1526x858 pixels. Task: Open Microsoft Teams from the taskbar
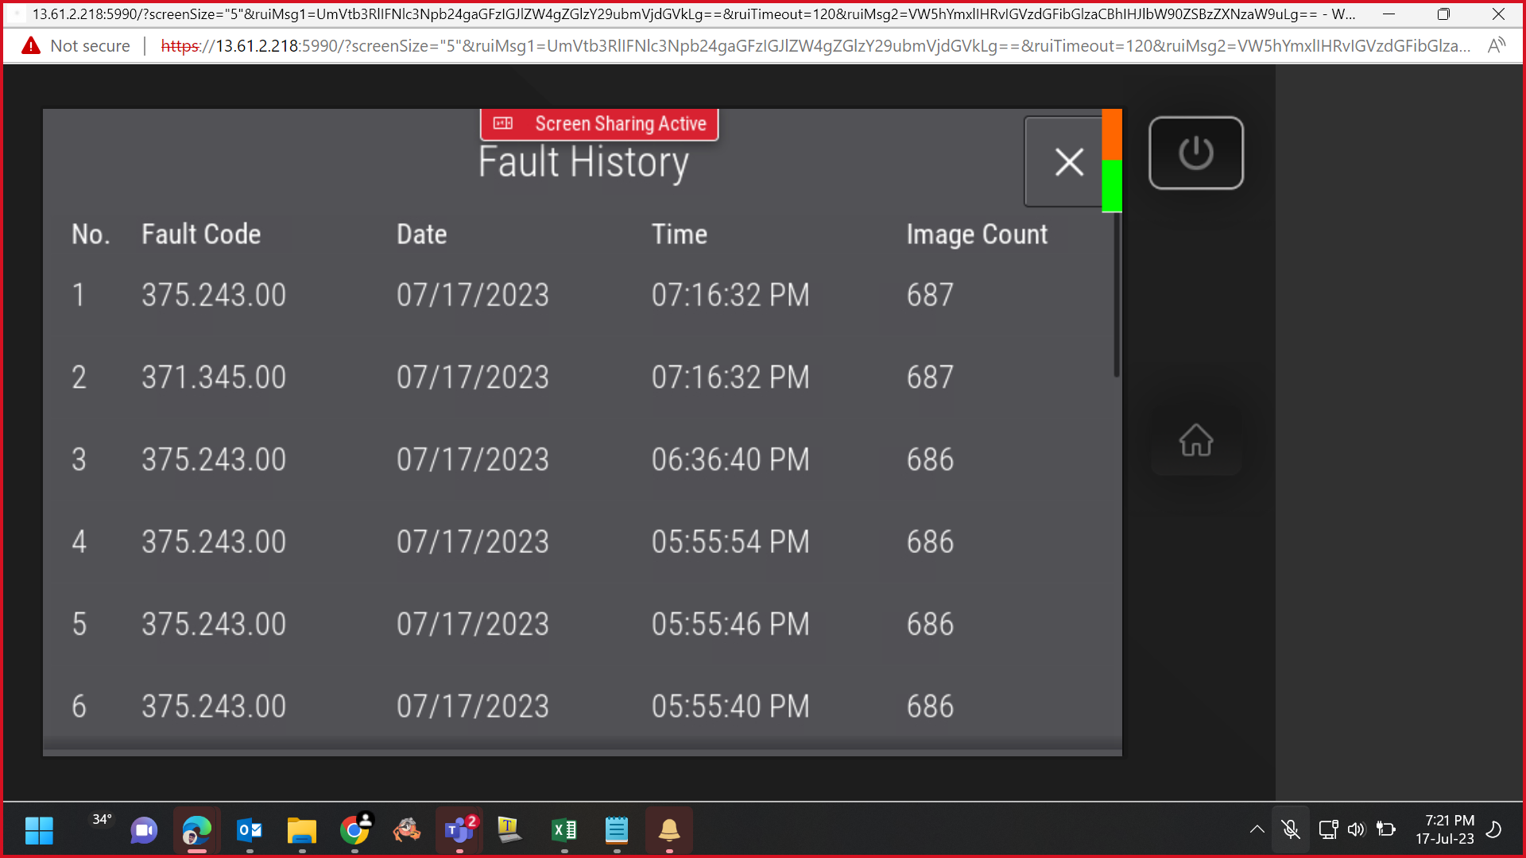click(x=459, y=830)
